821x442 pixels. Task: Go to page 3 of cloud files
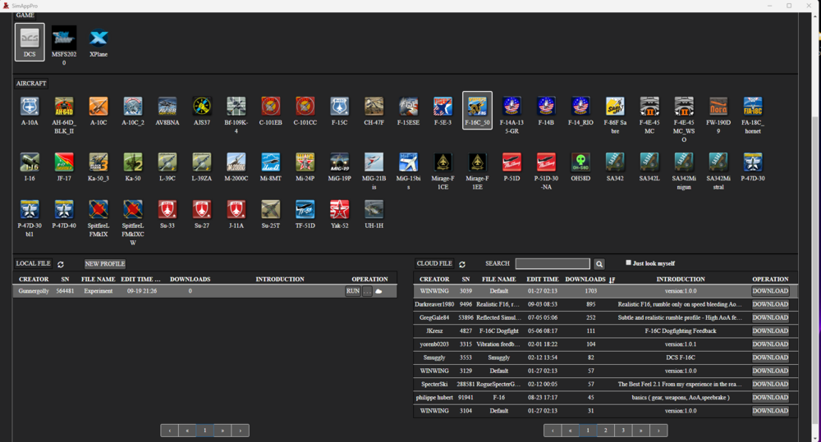[x=623, y=430]
